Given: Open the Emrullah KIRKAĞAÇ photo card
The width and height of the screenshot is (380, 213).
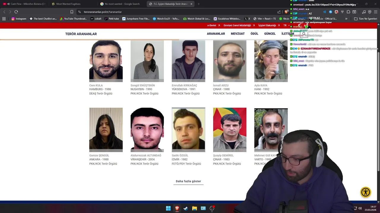Looking at the screenshot, I should tap(189, 61).
